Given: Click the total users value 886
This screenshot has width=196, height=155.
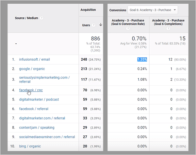Looking at the screenshot, I should pyautogui.click(x=95, y=39).
